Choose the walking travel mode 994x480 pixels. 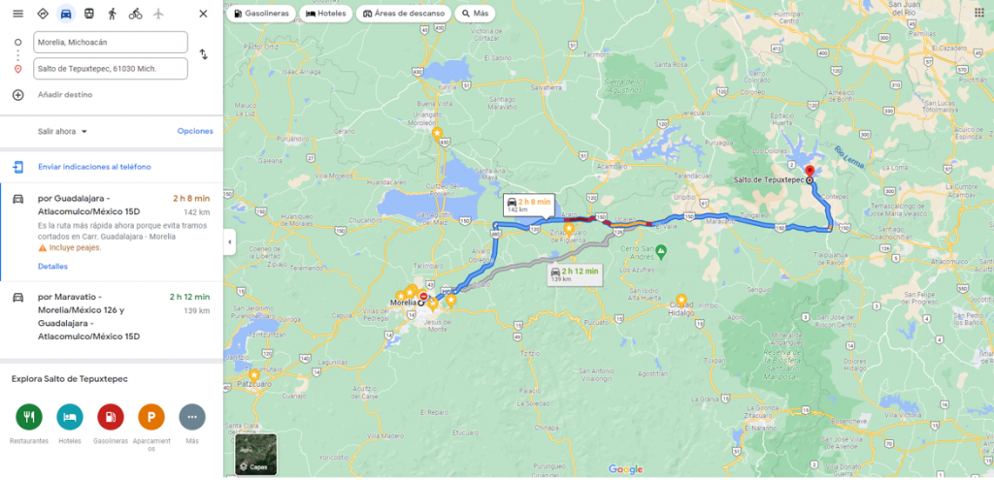pyautogui.click(x=113, y=14)
